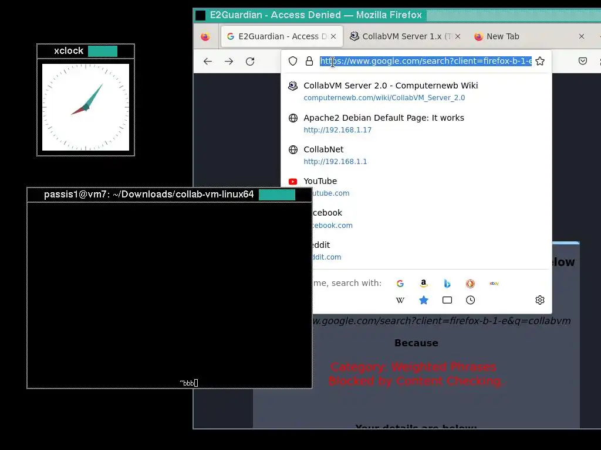This screenshot has height=450, width=601.
Task: Search bookmarks with the blue star icon
Action: 424,300
